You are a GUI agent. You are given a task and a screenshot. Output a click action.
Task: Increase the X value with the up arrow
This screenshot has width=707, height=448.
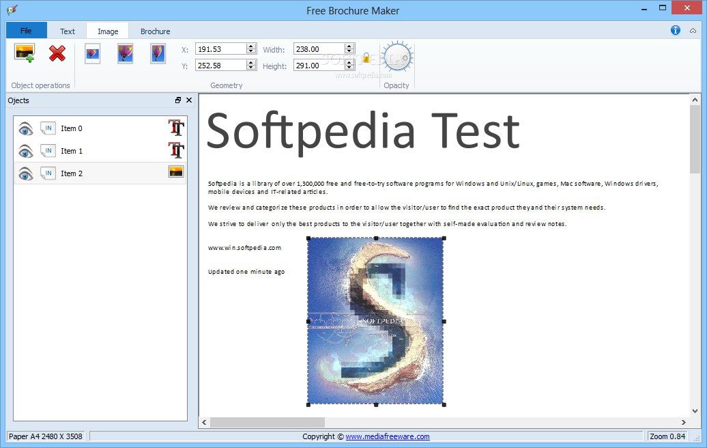click(251, 46)
